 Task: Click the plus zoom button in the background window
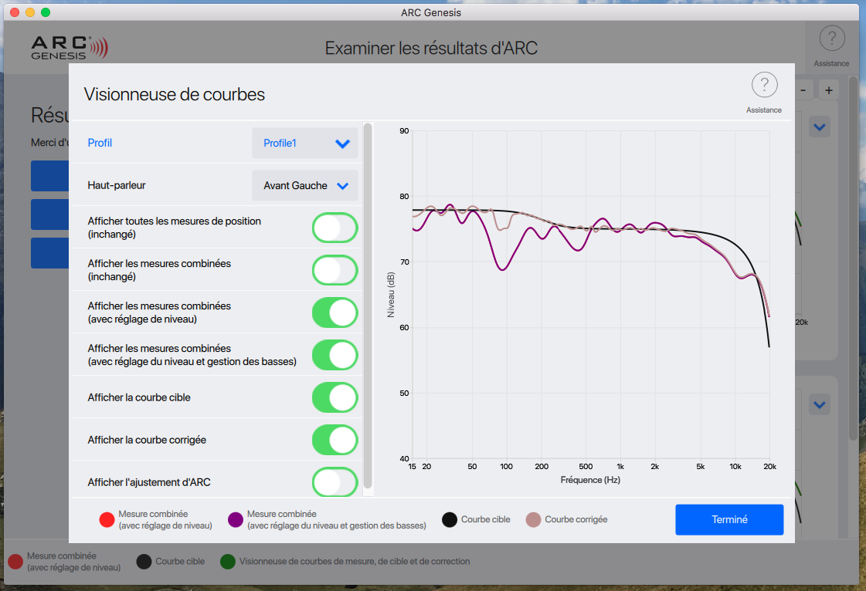829,90
